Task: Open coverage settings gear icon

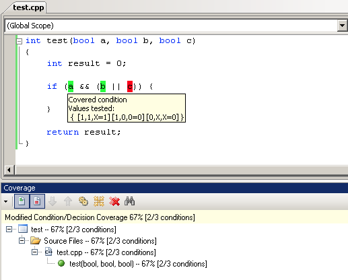Action: [x=83, y=201]
